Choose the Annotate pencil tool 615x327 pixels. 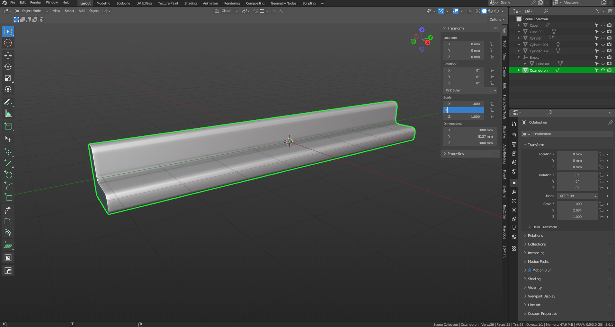click(8, 102)
